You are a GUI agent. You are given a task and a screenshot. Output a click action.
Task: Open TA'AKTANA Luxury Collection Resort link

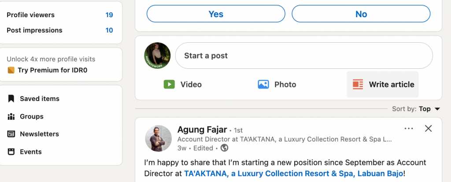click(x=293, y=174)
